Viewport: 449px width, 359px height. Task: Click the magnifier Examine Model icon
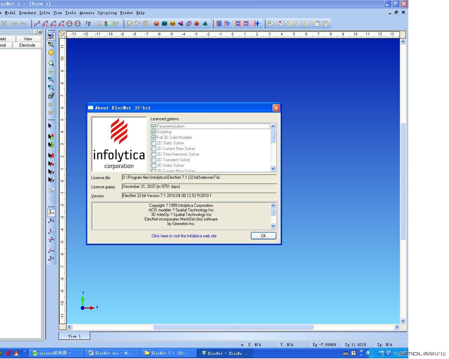[x=51, y=63]
